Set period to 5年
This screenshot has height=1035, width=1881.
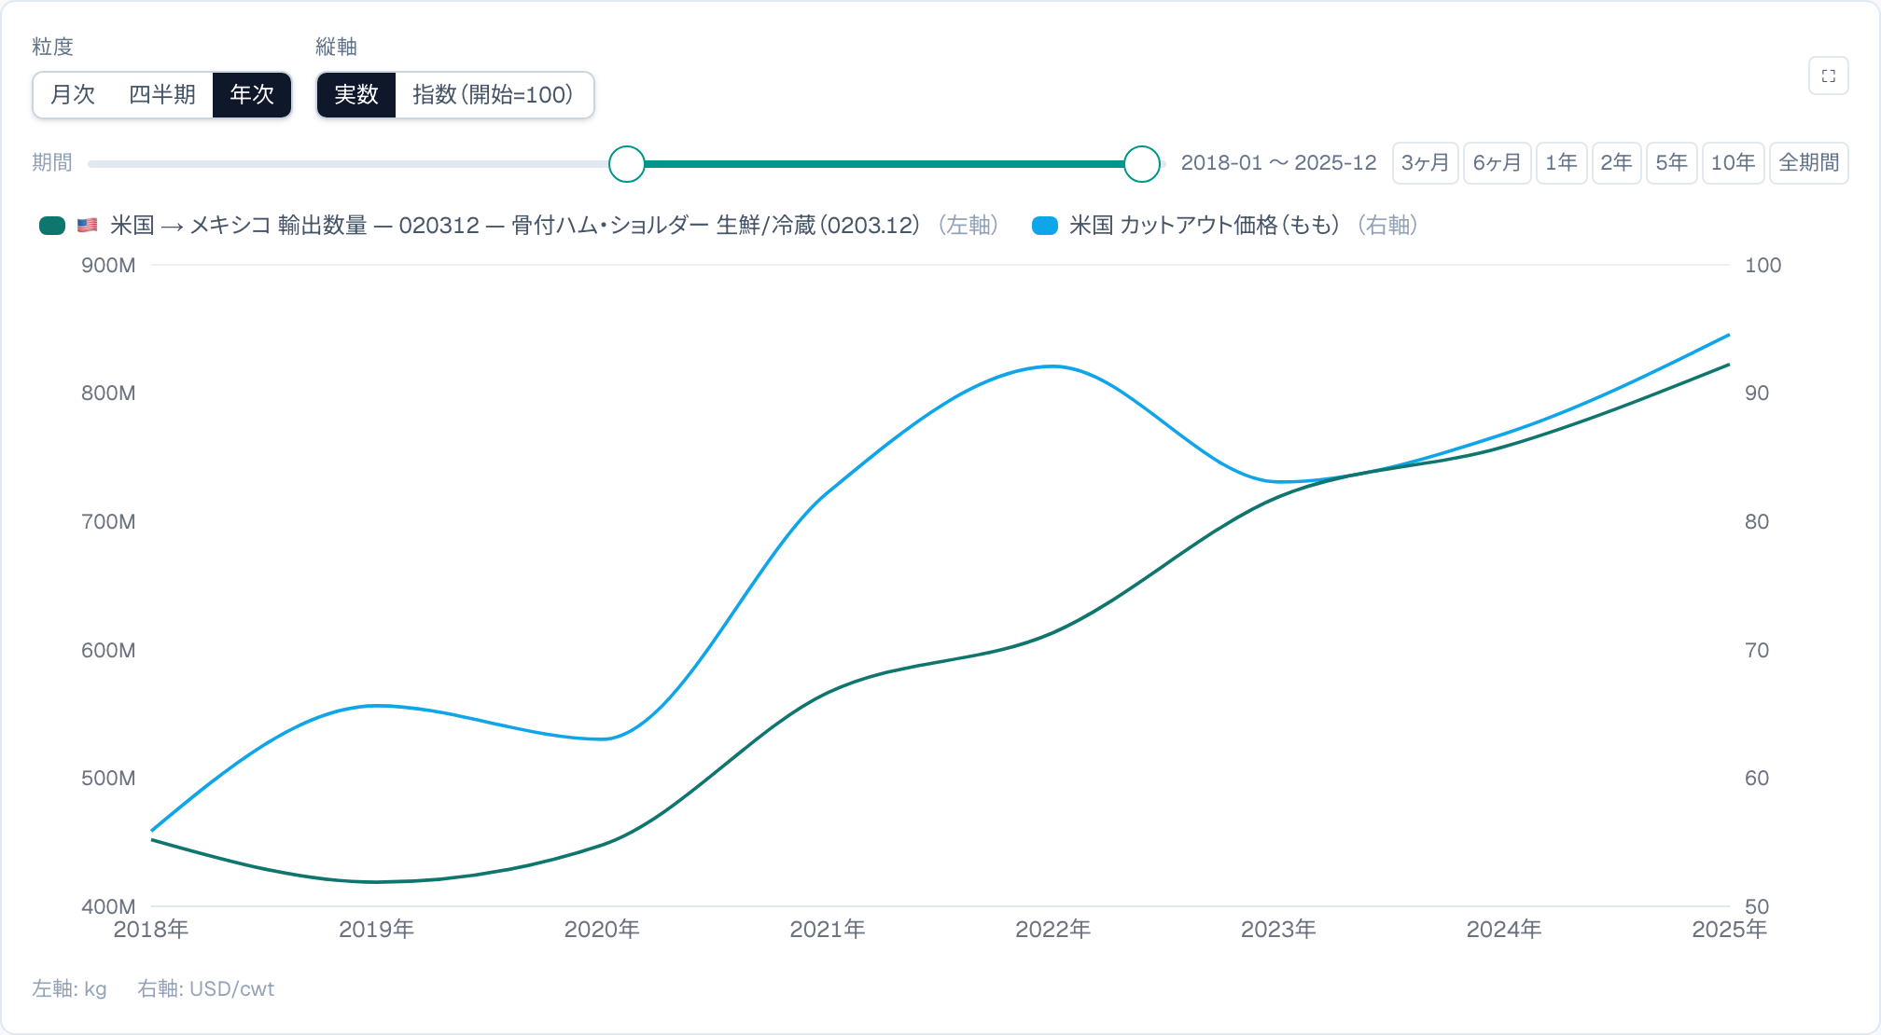coord(1671,163)
